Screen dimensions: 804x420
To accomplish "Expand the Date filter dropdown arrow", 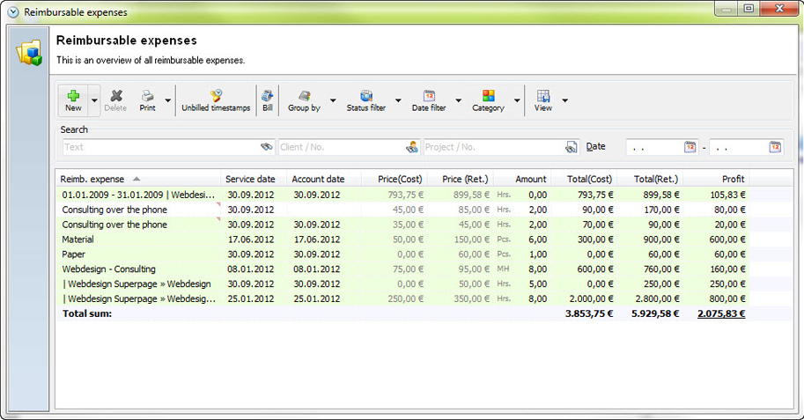I will click(x=458, y=100).
